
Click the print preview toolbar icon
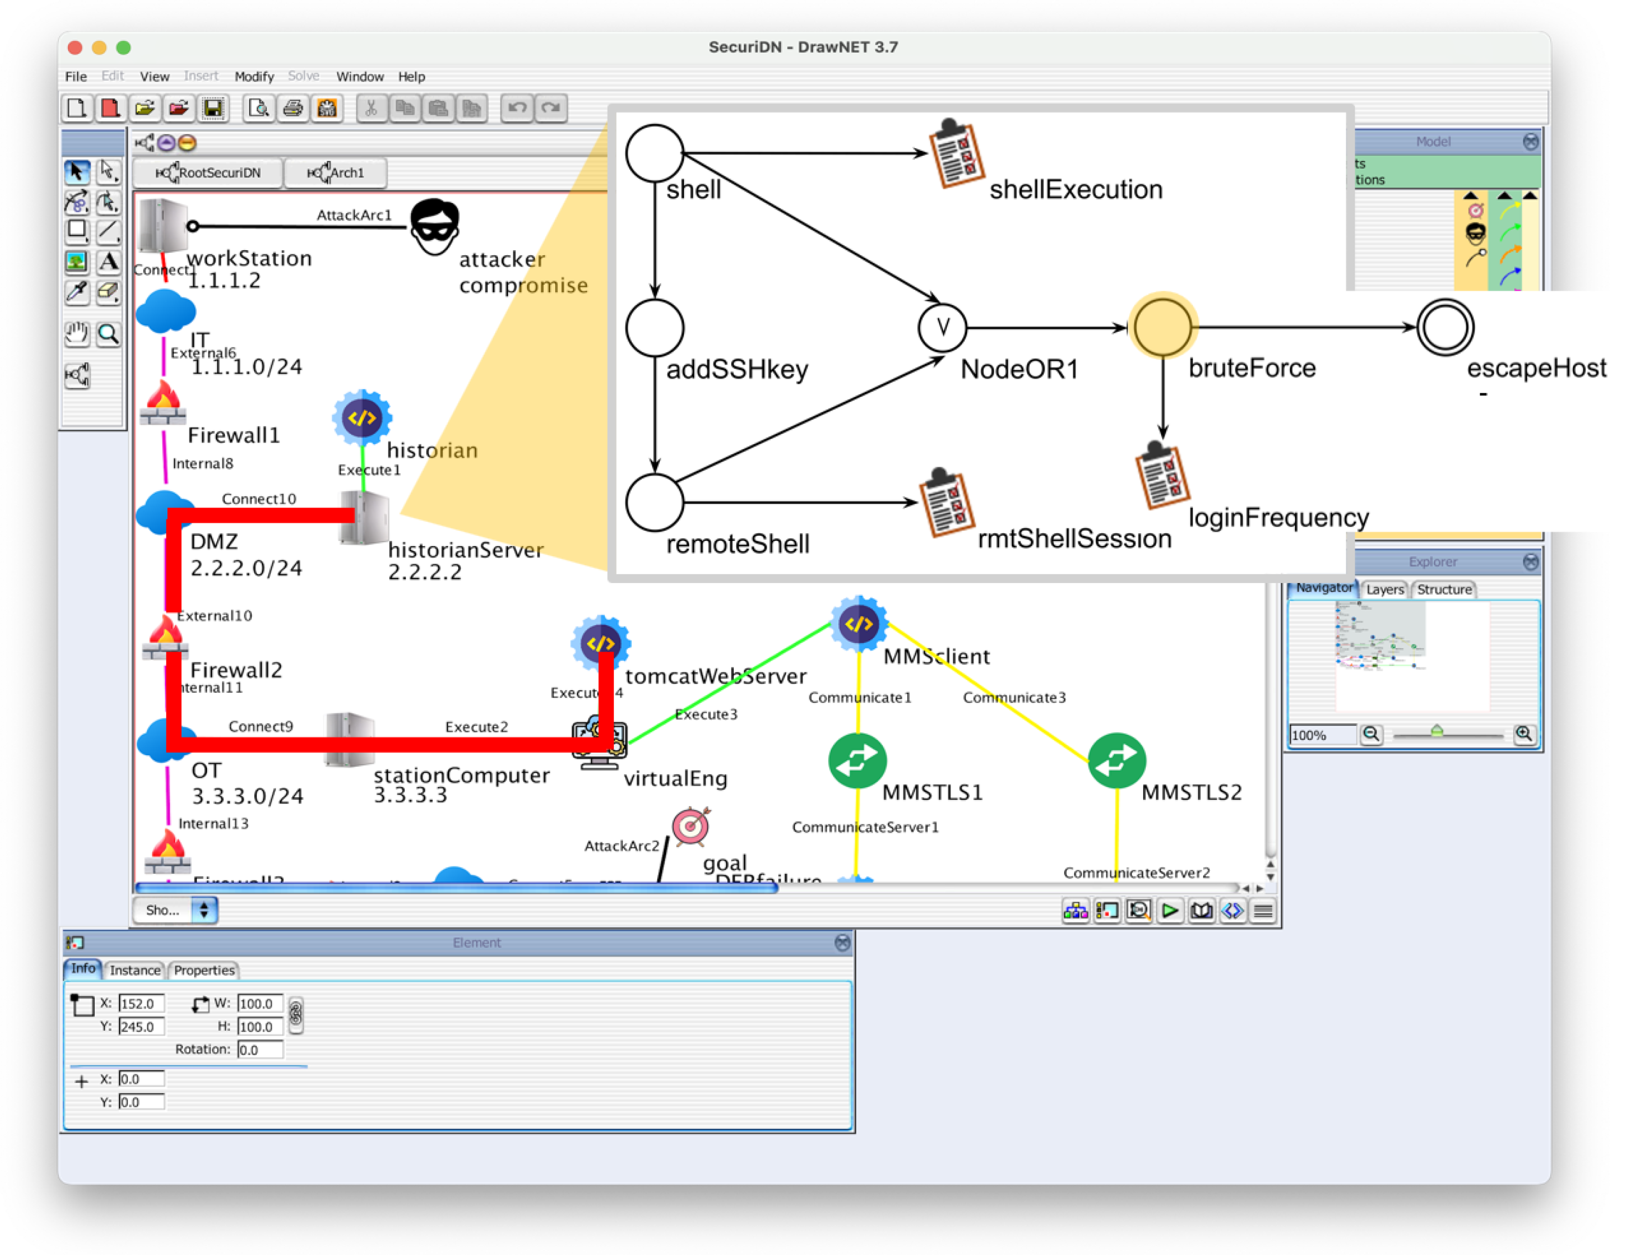point(258,109)
